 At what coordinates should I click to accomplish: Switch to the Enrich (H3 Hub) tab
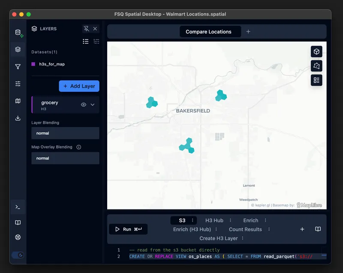coord(192,230)
